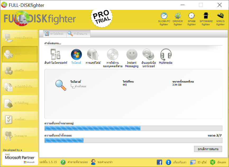
Task: Open the SPYWARE fighter shortcut
Action: pyautogui.click(x=206, y=19)
